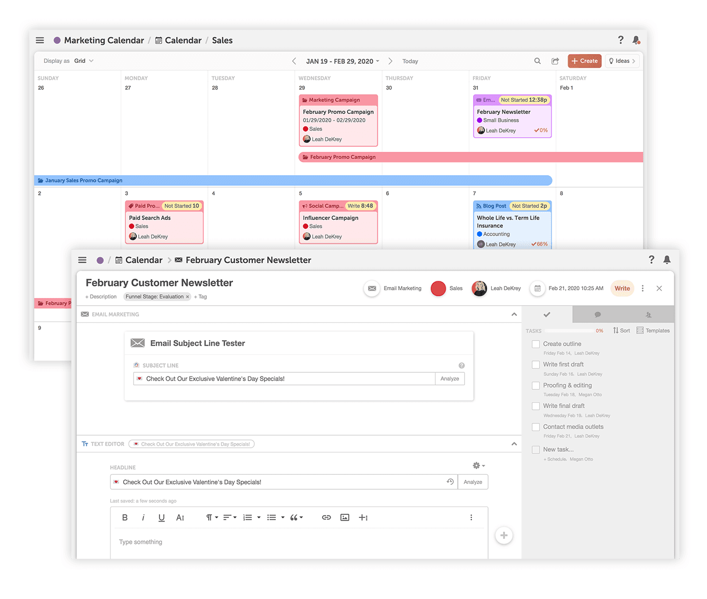707x599 pixels.
Task: Click the Create button
Action: [x=584, y=61]
